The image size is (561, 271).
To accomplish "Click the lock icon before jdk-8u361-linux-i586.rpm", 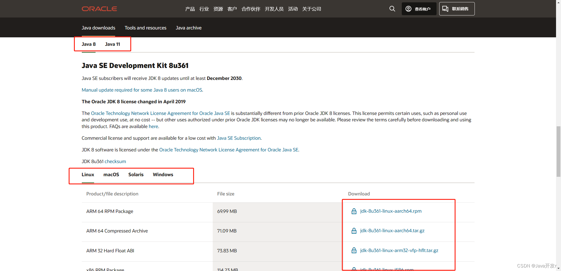I will (x=354, y=269).
